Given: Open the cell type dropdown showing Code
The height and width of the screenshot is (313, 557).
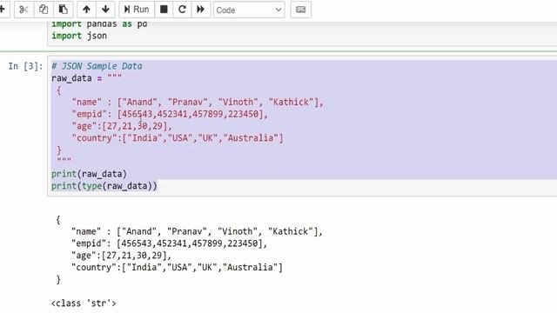Looking at the screenshot, I should [x=249, y=10].
